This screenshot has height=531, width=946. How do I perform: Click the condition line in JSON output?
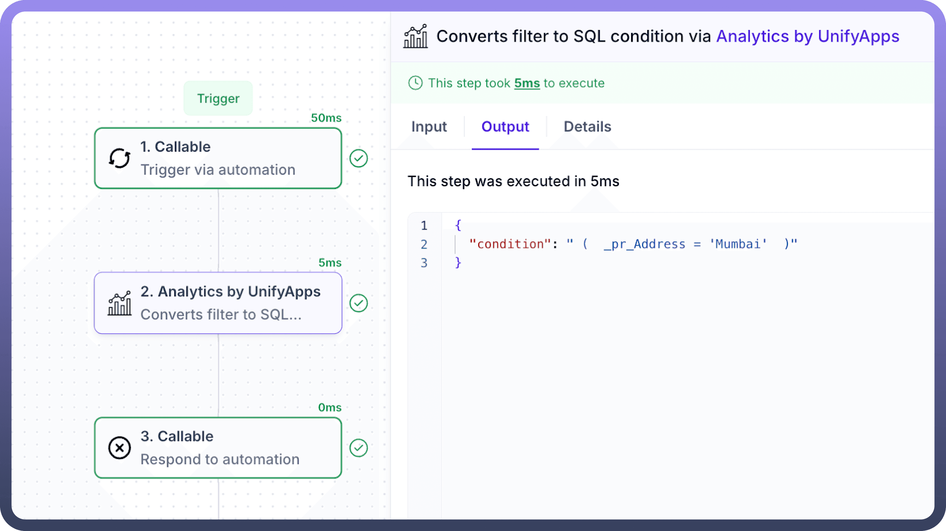pyautogui.click(x=633, y=244)
